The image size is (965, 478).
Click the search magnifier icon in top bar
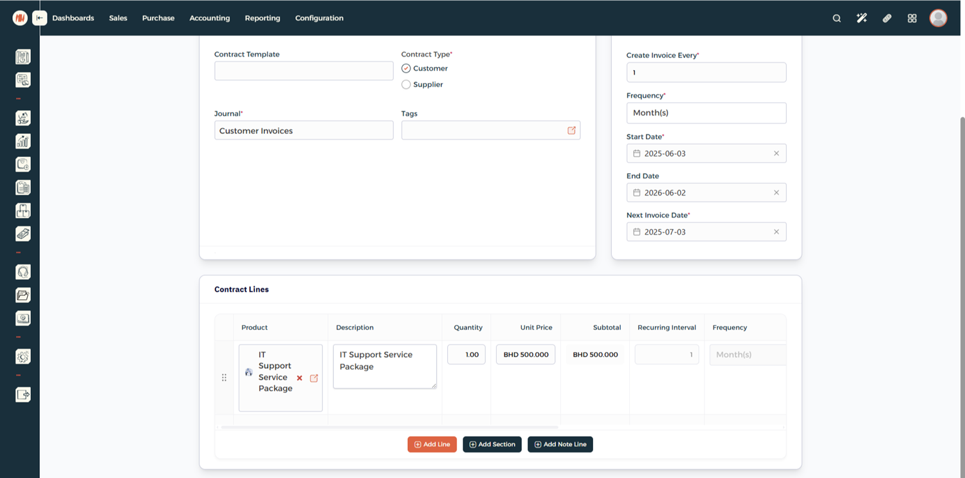click(x=836, y=19)
